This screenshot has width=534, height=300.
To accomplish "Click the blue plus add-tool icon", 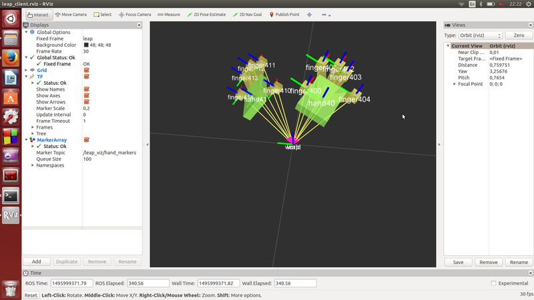I will click(x=310, y=14).
